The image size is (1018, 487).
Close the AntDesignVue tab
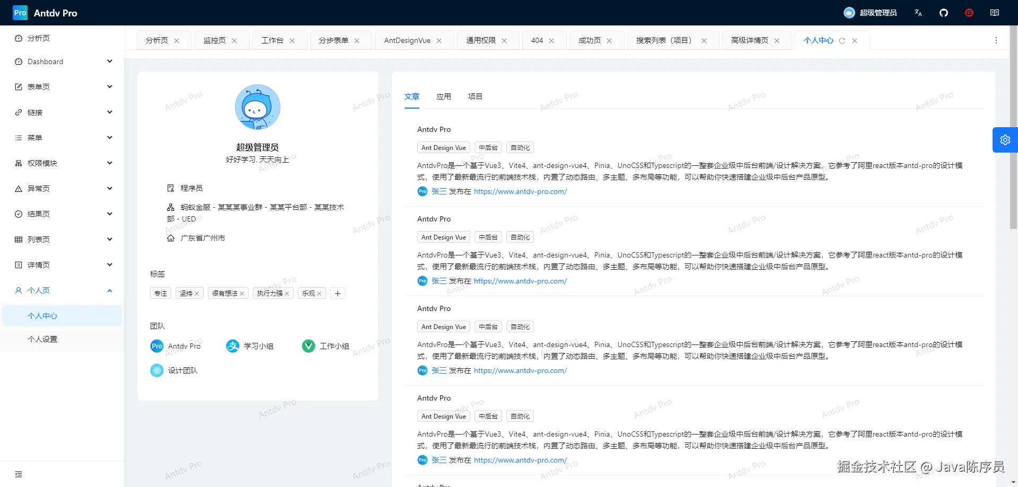click(439, 41)
